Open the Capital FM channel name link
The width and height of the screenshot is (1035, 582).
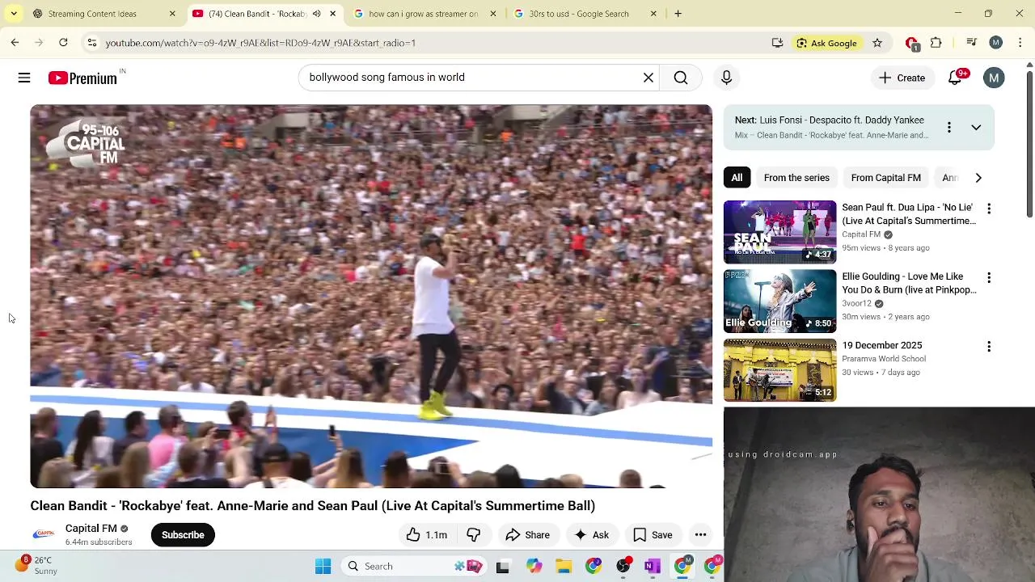pos(91,528)
